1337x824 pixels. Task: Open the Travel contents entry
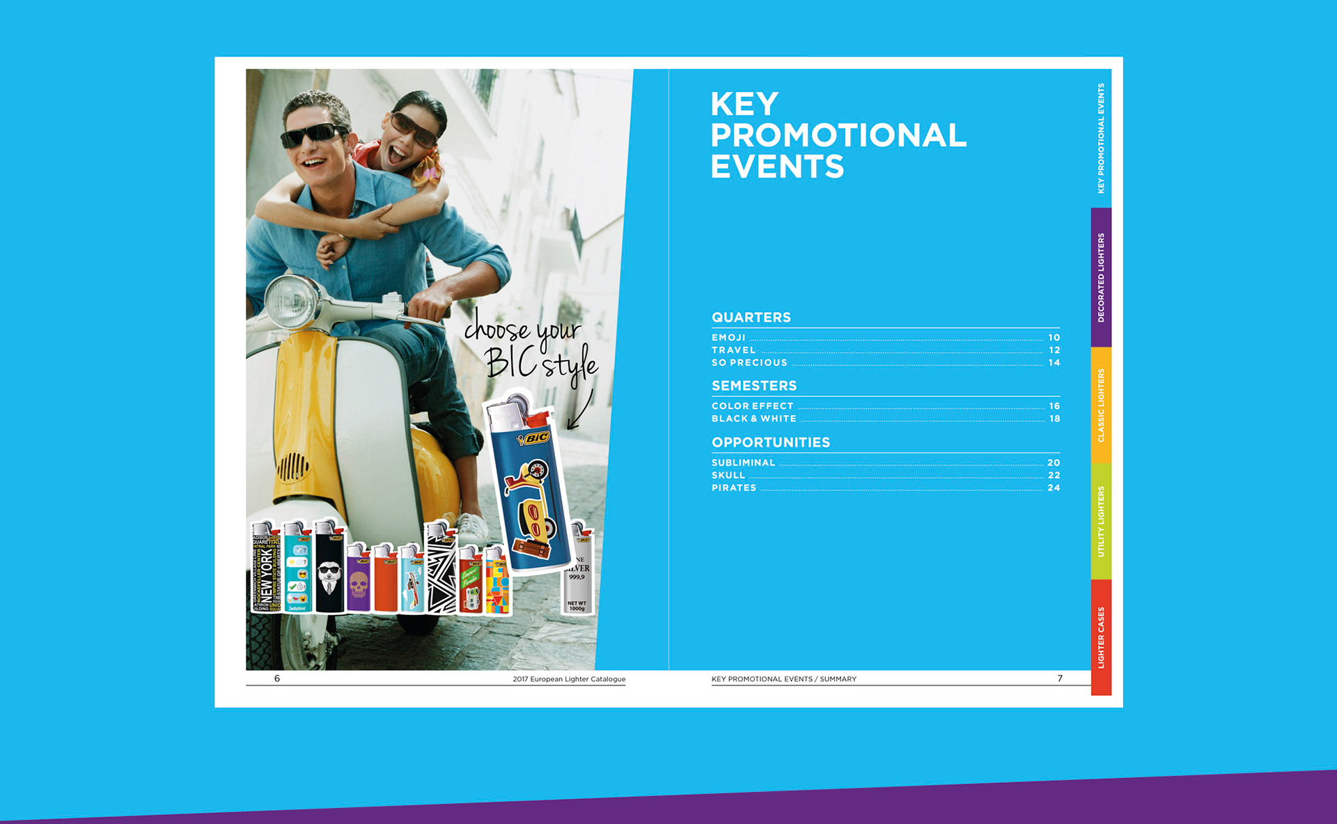click(885, 350)
